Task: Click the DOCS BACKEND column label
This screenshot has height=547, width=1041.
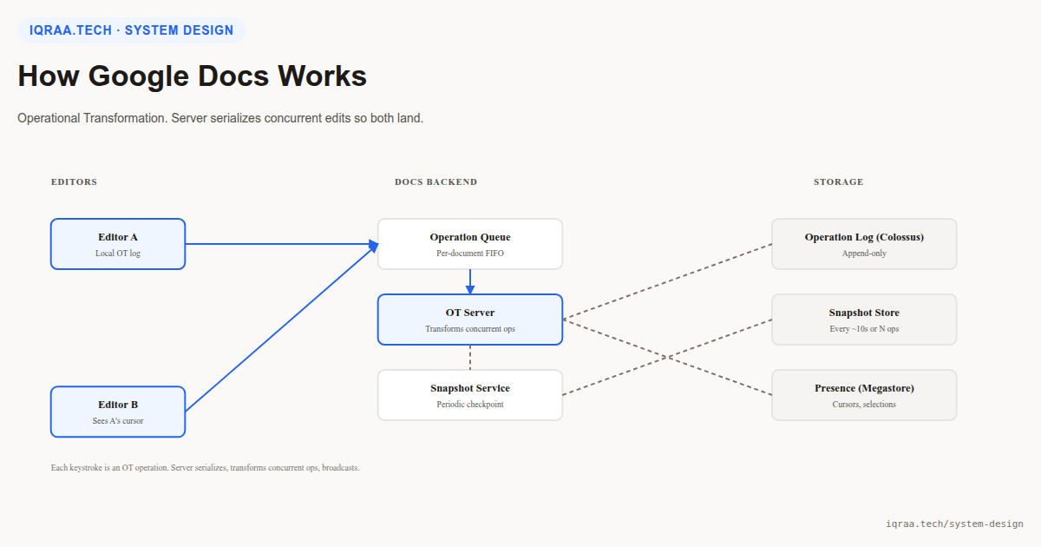Action: click(x=435, y=182)
